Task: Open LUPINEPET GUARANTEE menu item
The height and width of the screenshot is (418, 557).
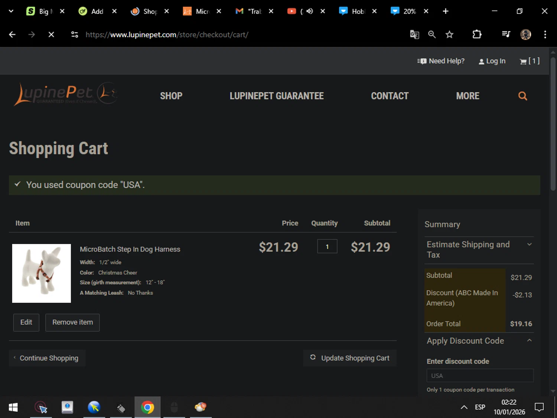Action: click(x=277, y=96)
